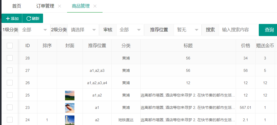Switch to the 订单管理 tab
Viewport: 277px width, 125px height.
(x=45, y=6)
